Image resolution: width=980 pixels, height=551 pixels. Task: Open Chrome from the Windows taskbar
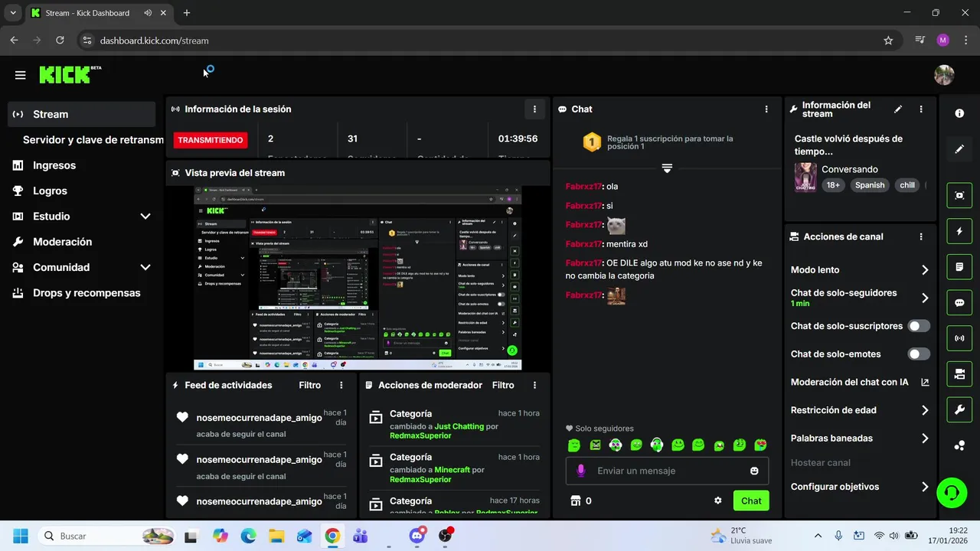332,536
